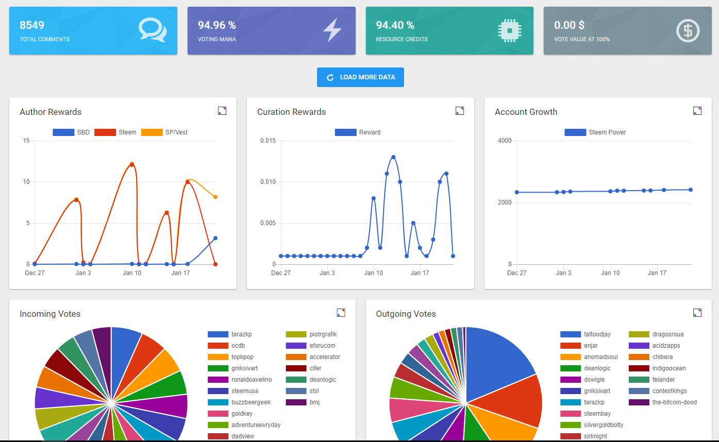Click the speech bubbles icon on Total Comments card
The height and width of the screenshot is (442, 719).
pos(153,30)
